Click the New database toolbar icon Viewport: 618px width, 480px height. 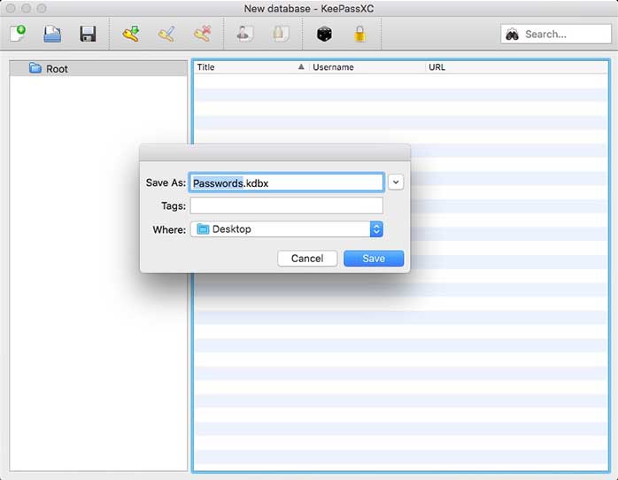[18, 34]
